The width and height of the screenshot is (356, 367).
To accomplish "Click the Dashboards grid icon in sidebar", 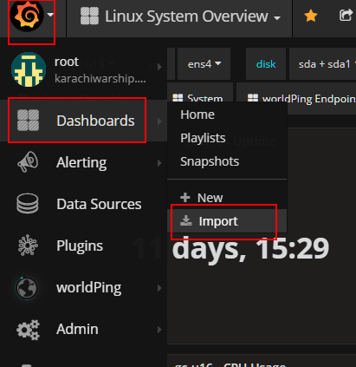I will point(28,120).
